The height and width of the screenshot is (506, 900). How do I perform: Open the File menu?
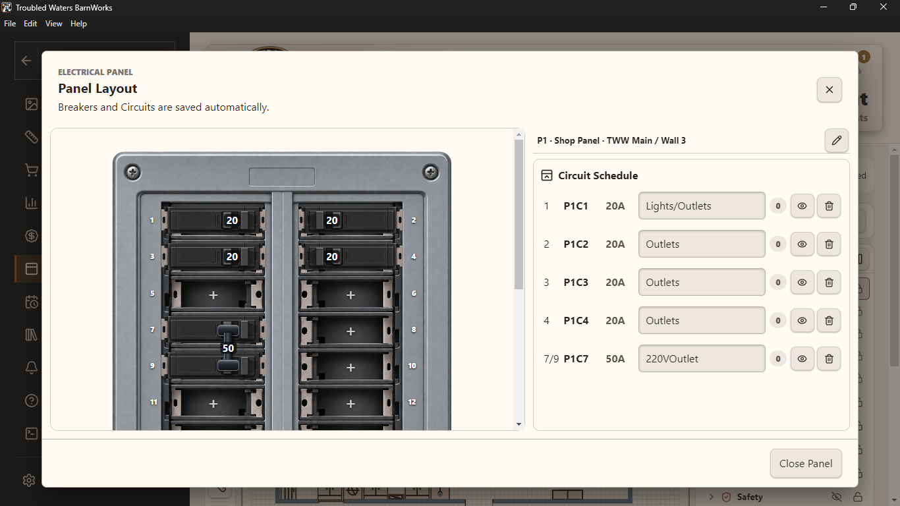click(10, 24)
